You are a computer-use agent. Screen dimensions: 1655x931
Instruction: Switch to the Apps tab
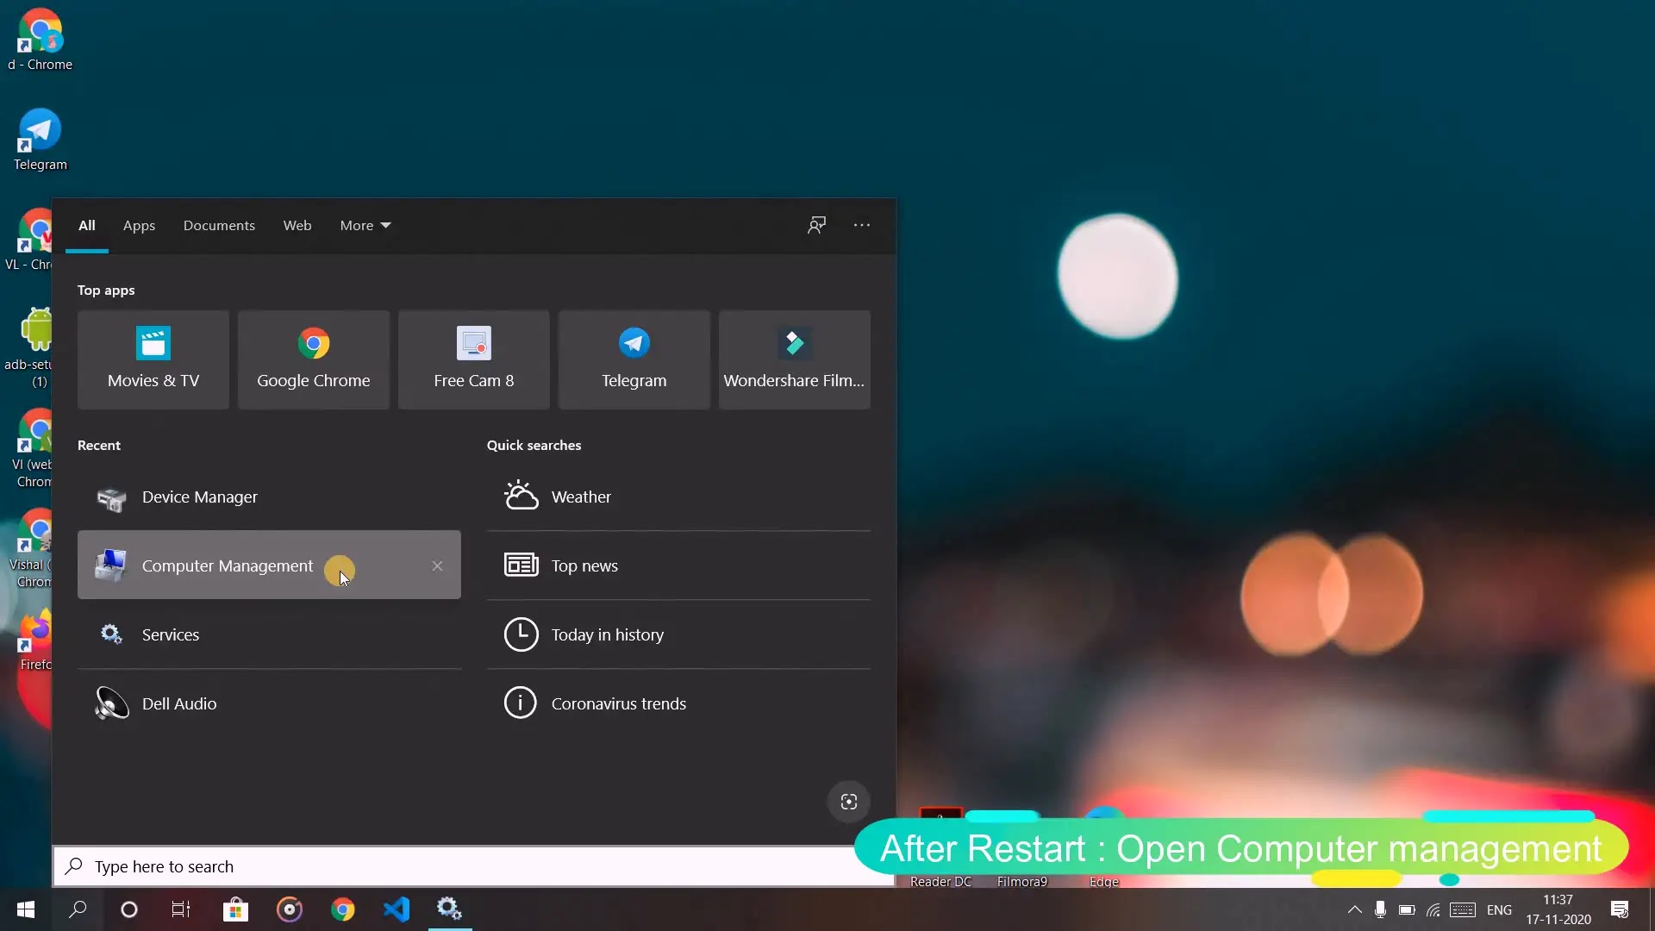(139, 225)
